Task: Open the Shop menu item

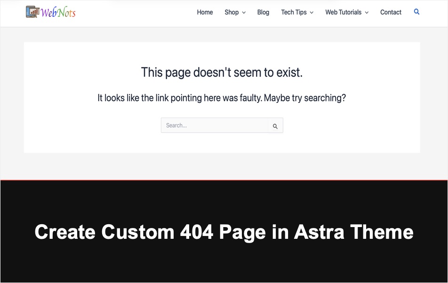Action: tap(232, 12)
